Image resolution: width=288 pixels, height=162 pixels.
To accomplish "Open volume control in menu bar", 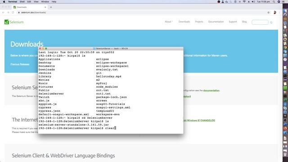I will pyautogui.click(x=253, y=2).
